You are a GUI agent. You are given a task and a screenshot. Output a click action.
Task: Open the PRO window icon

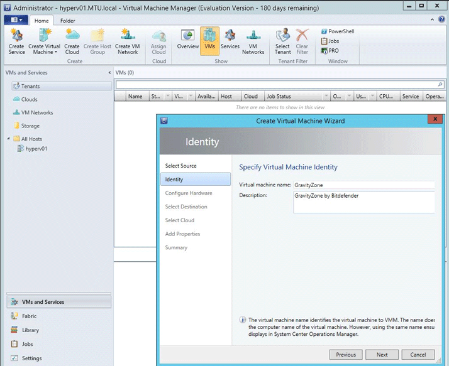(330, 51)
